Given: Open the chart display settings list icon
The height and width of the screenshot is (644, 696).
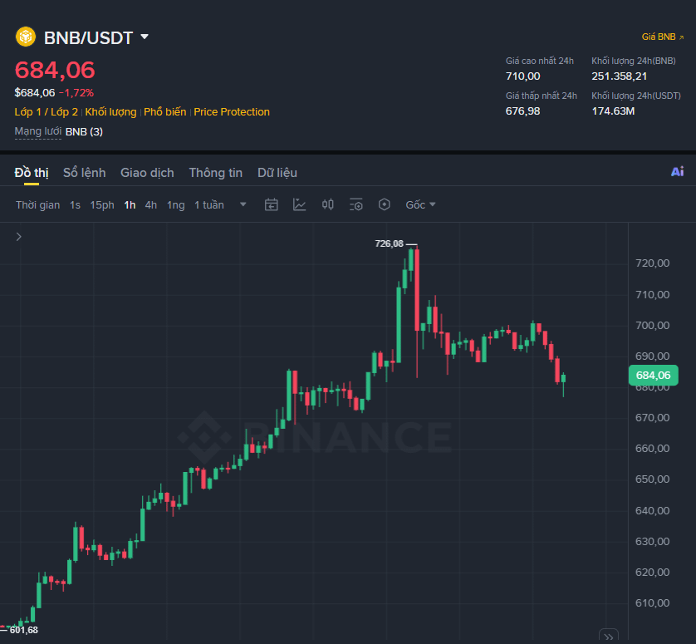Looking at the screenshot, I should coord(356,204).
